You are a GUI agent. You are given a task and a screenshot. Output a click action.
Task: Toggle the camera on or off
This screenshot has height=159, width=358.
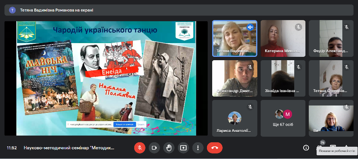(154, 147)
